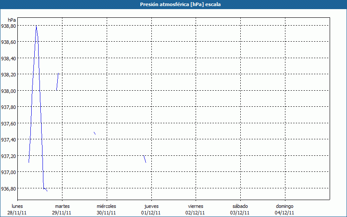This screenshot has height=217, width=347.
Task: Click the date 02/12/11
Action: 195,213
